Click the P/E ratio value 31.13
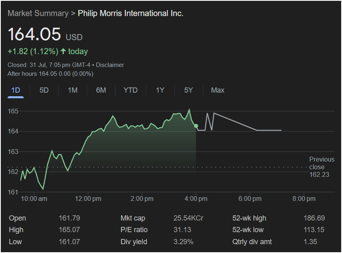Screen dimensions: 342x253 [182, 230]
